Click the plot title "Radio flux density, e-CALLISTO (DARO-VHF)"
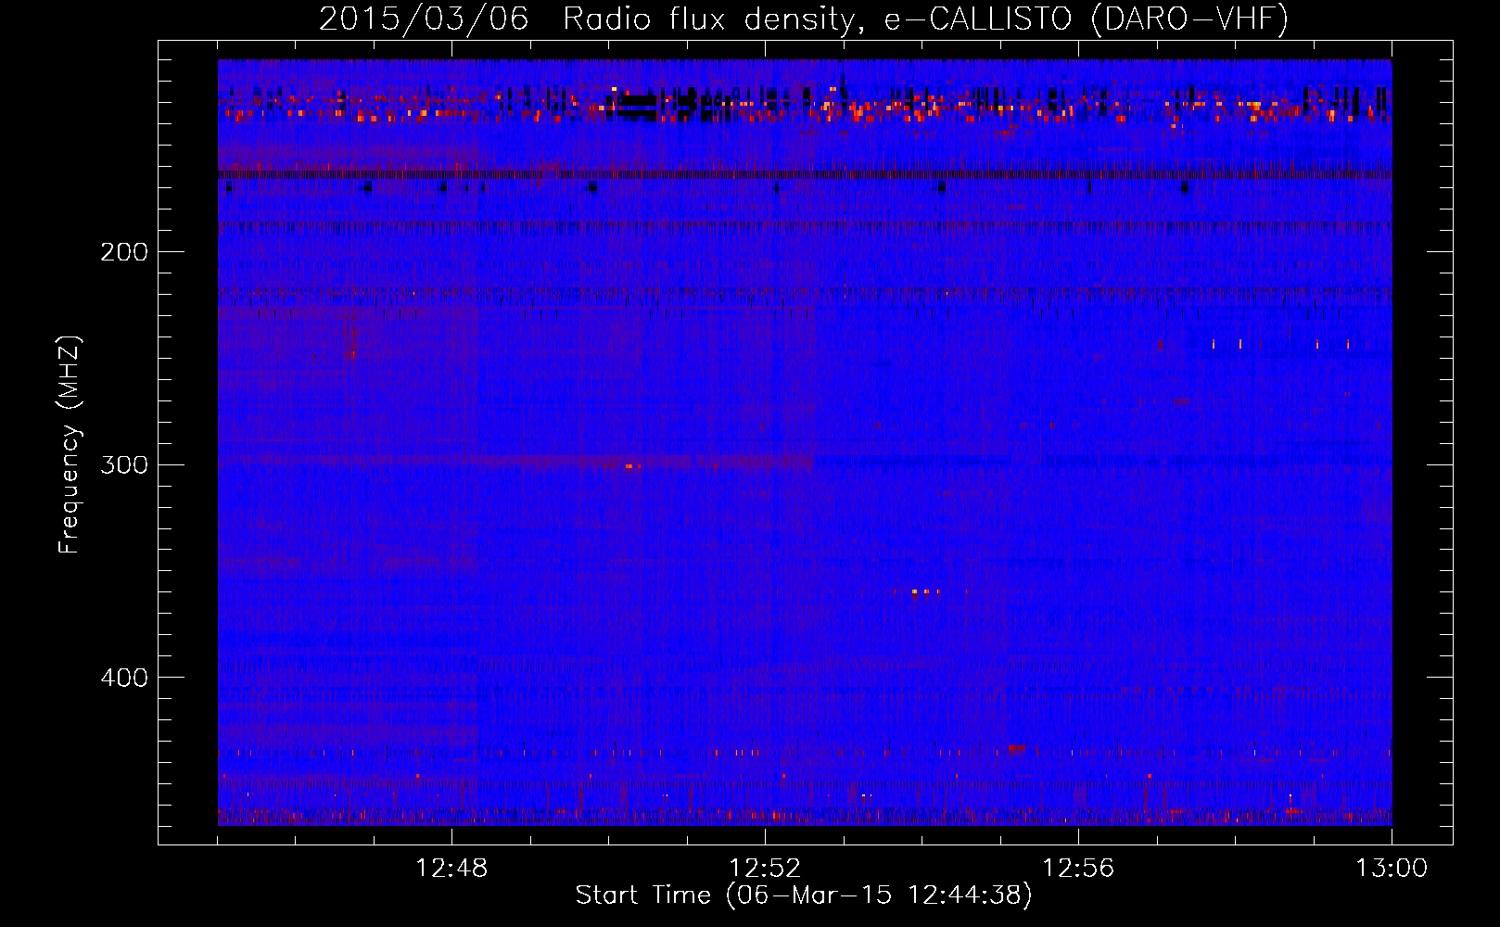This screenshot has width=1500, height=927. (925, 19)
